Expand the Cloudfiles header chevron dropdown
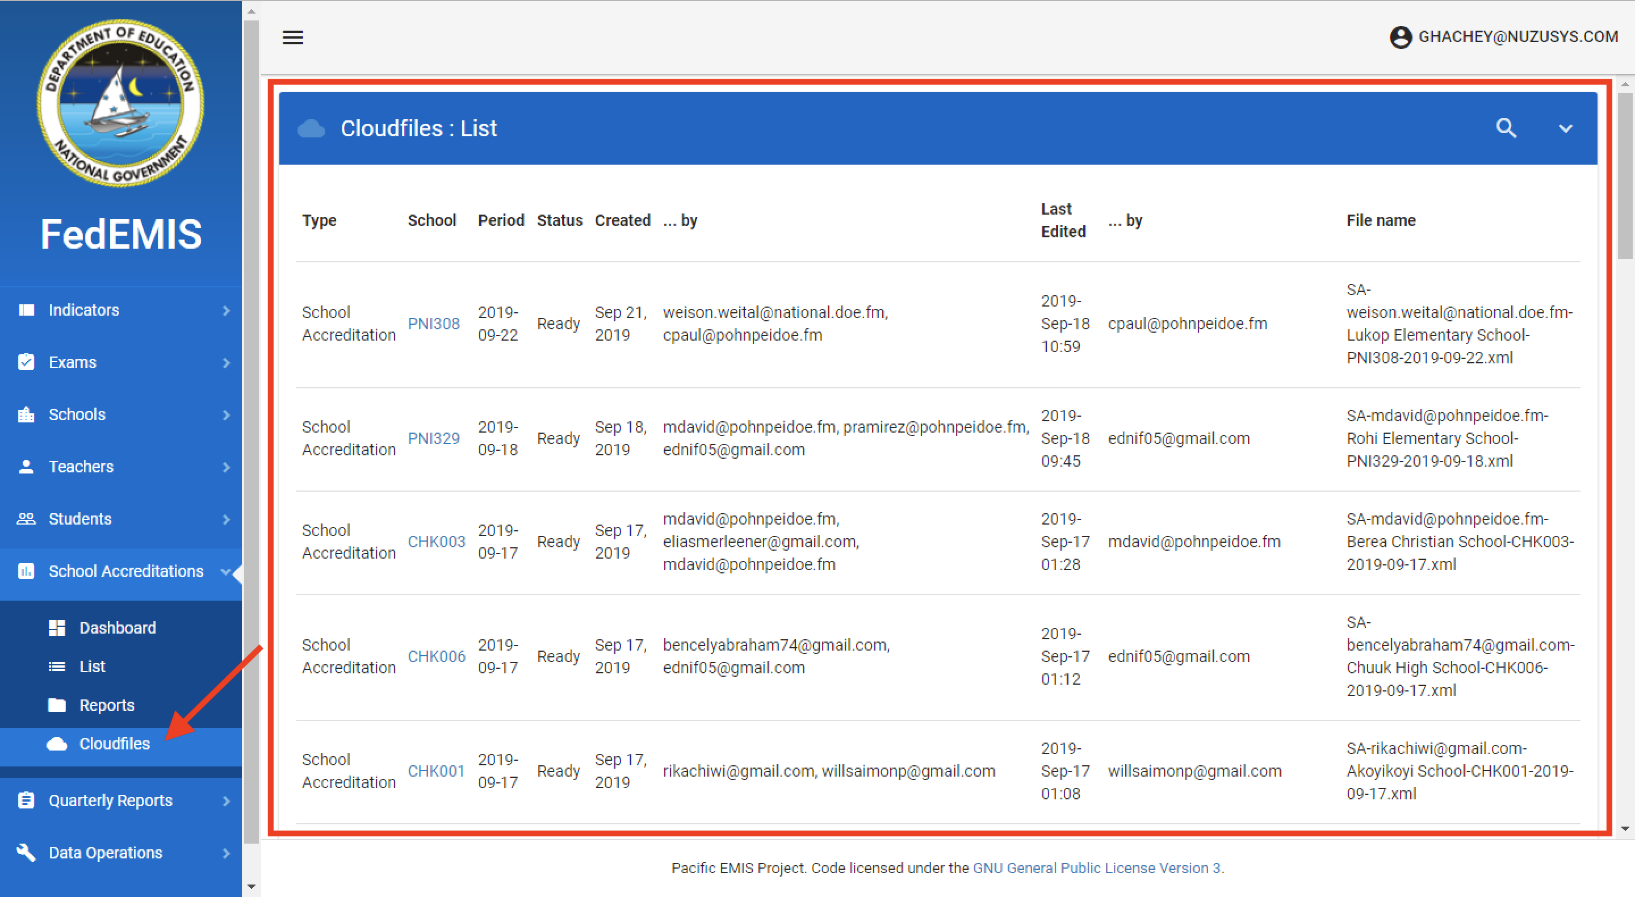 pos(1565,128)
